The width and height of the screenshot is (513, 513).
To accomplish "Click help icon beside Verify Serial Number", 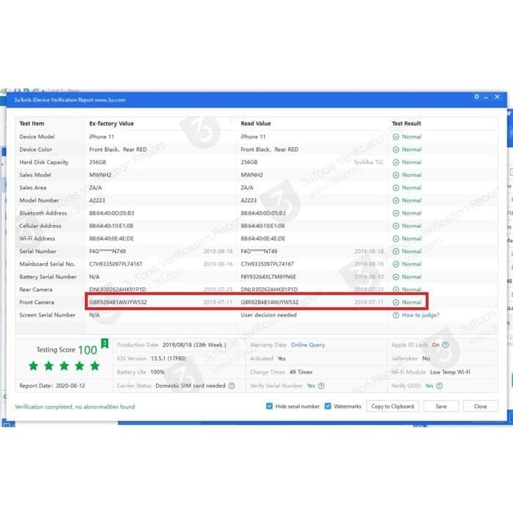I will [x=321, y=385].
